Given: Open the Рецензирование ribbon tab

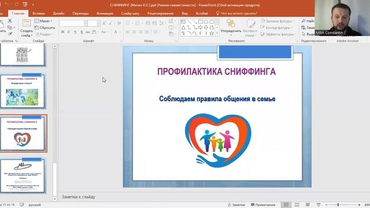Looking at the screenshot, I should point(161,13).
